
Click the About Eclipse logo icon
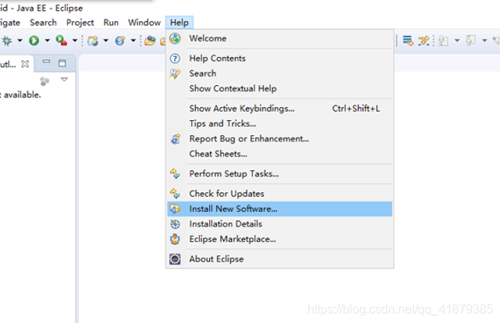pyautogui.click(x=175, y=259)
